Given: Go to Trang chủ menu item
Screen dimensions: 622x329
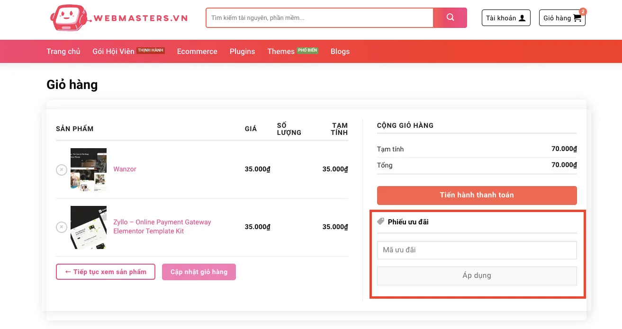Looking at the screenshot, I should click(63, 51).
